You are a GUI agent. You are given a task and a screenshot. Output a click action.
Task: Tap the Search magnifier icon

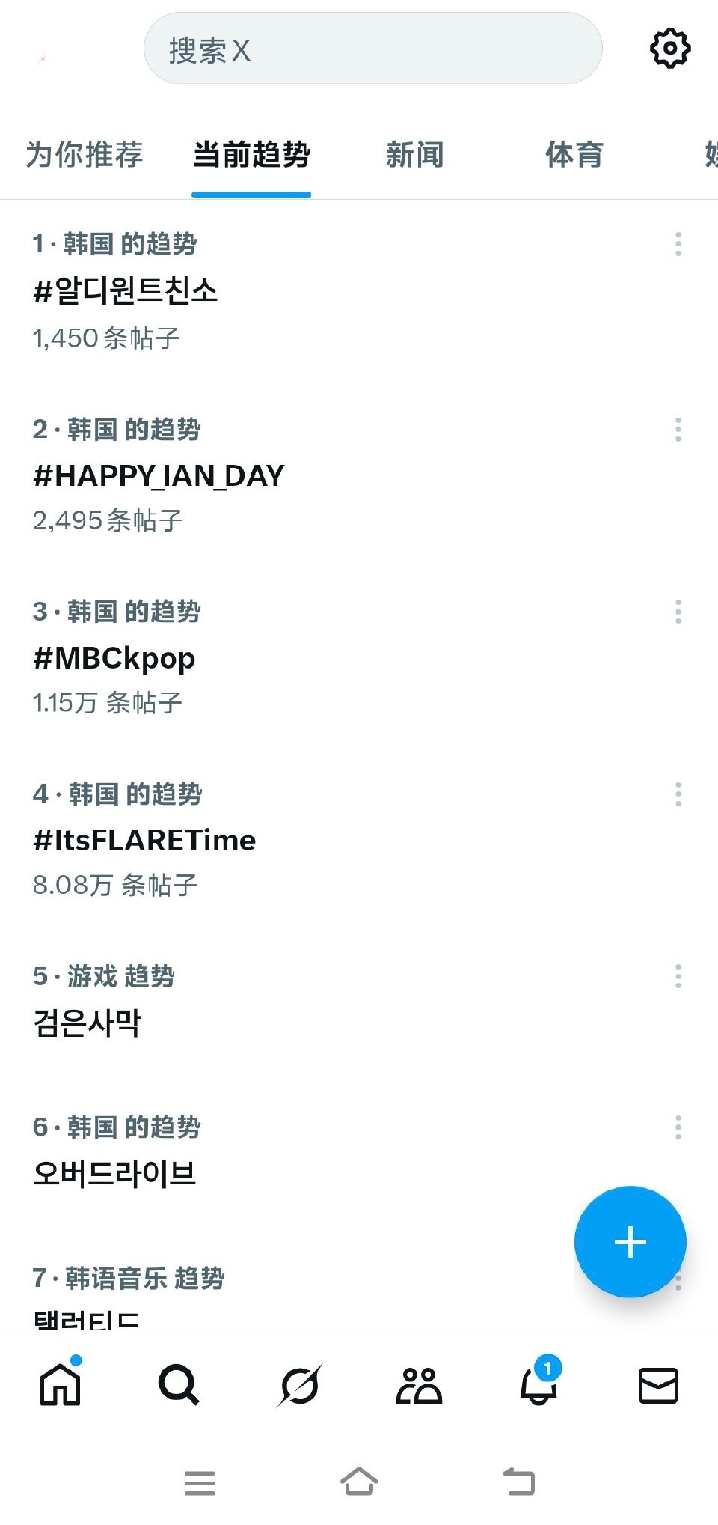pyautogui.click(x=179, y=1385)
